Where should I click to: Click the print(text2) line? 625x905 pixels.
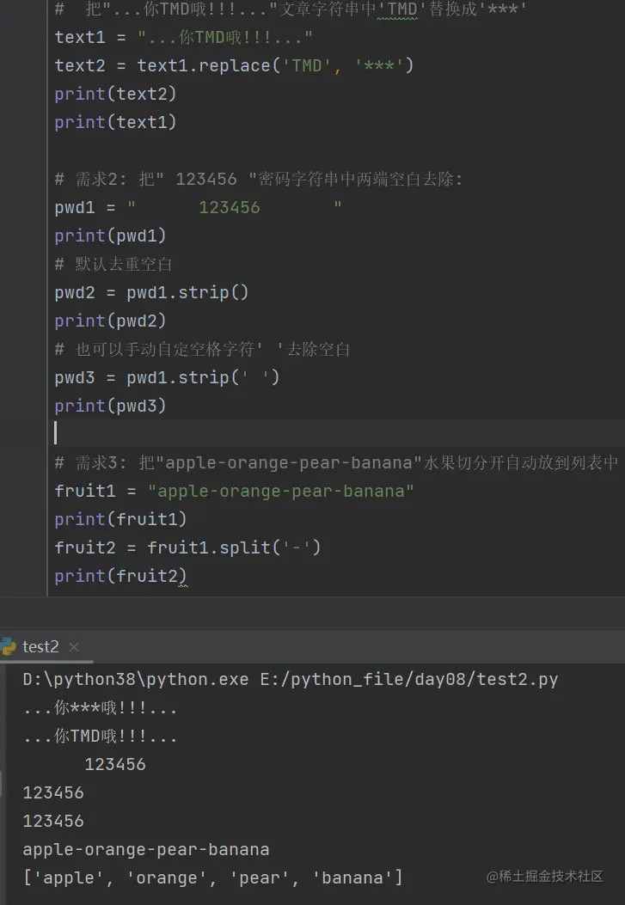coord(115,94)
